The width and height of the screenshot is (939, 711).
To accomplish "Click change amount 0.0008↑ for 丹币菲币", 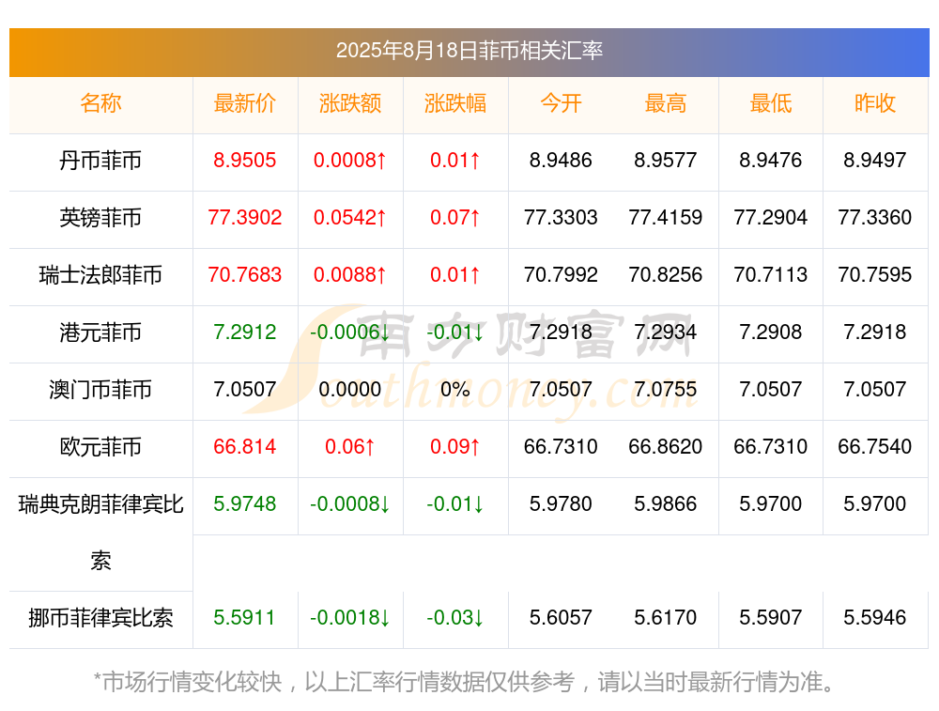I will [349, 160].
